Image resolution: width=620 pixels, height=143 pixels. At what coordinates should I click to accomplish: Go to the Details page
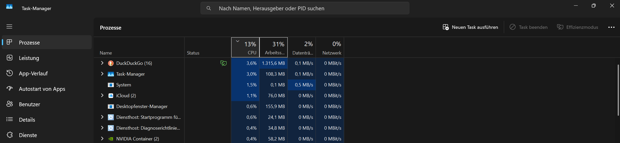click(47, 120)
